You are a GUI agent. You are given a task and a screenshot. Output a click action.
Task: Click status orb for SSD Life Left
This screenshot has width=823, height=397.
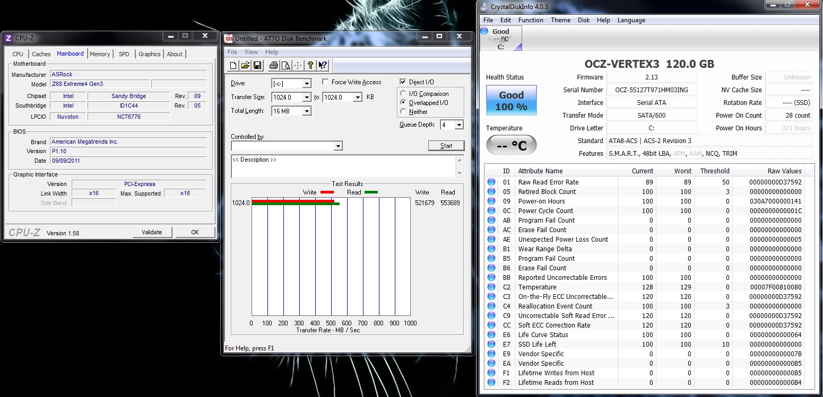[491, 344]
